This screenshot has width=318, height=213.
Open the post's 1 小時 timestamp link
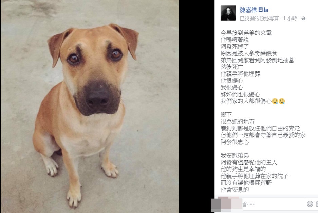click(x=290, y=18)
